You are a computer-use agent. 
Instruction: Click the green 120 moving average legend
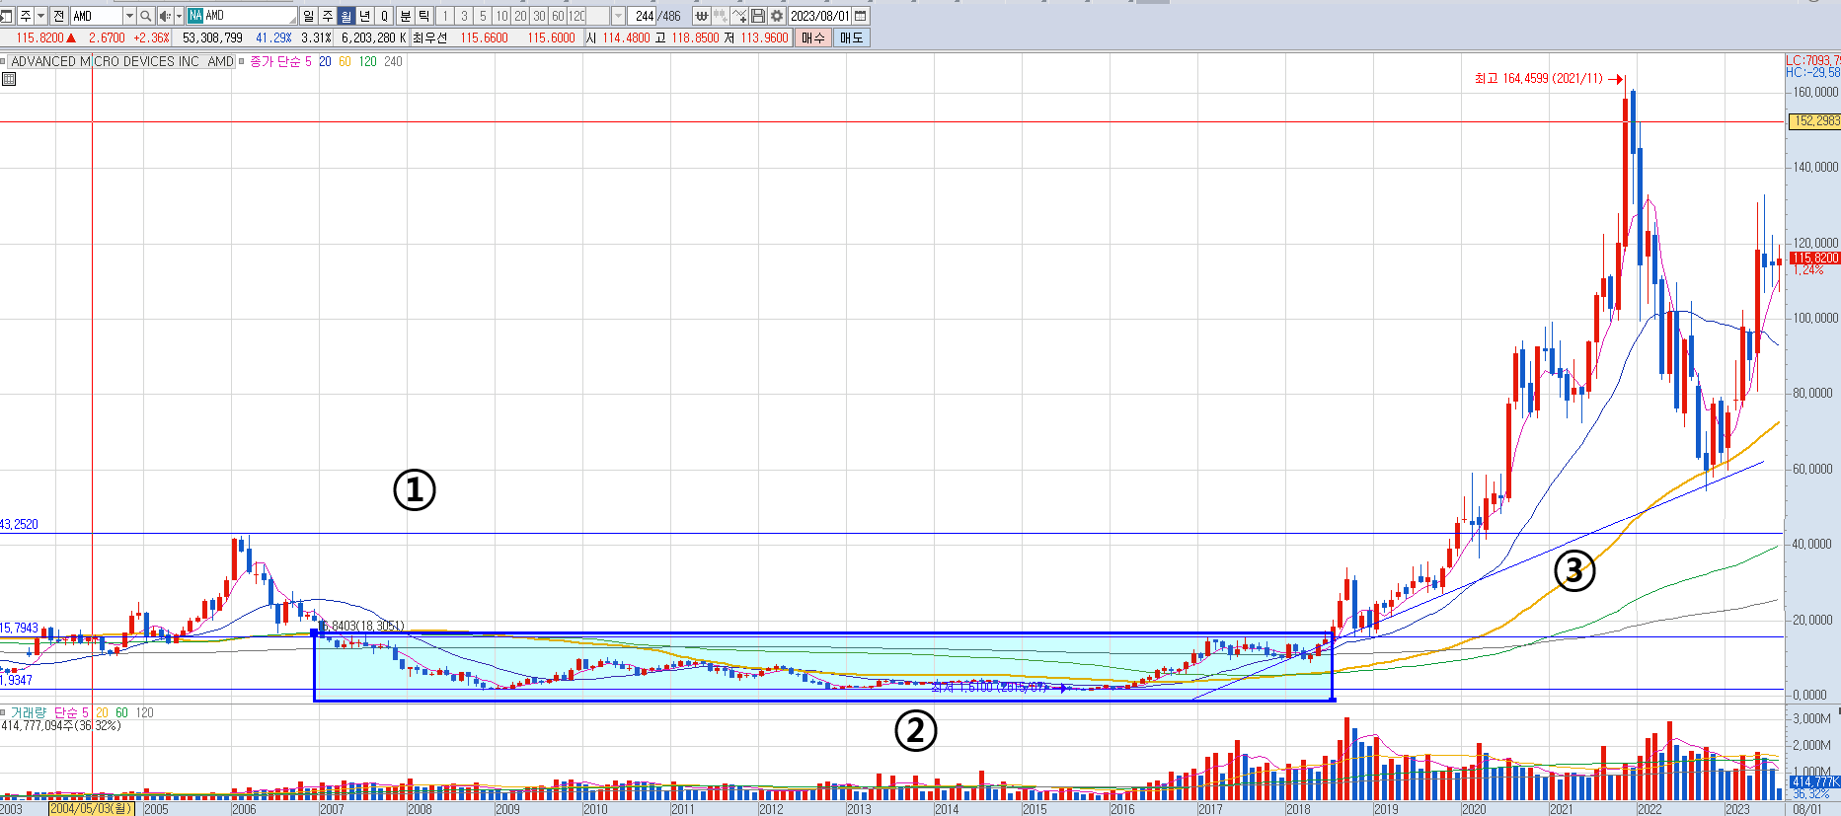pyautogui.click(x=368, y=61)
